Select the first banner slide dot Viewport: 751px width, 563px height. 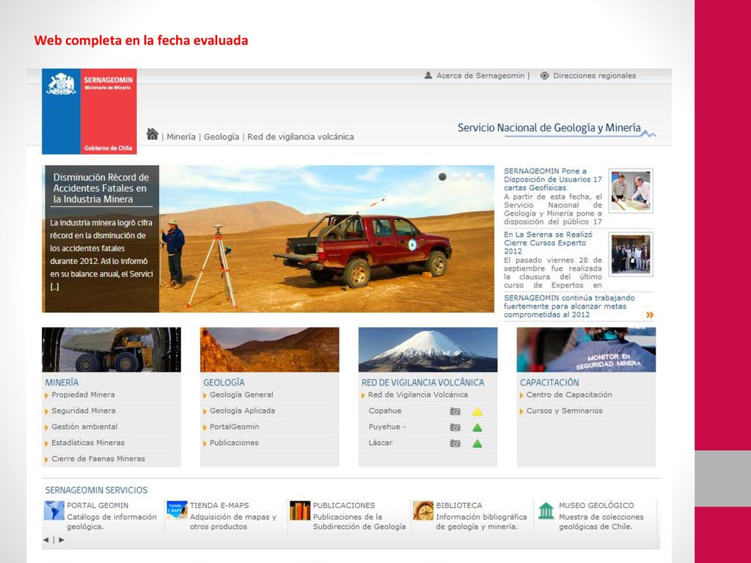[442, 177]
